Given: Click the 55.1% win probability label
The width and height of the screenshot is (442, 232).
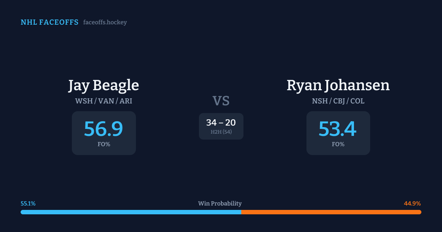Looking at the screenshot, I should 28,204.
